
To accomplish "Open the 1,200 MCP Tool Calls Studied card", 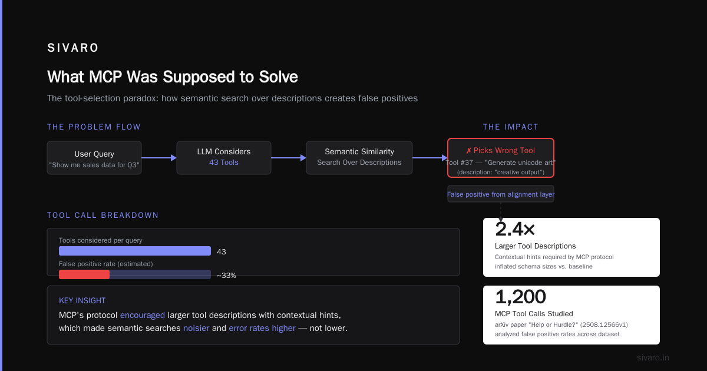I will (x=571, y=315).
